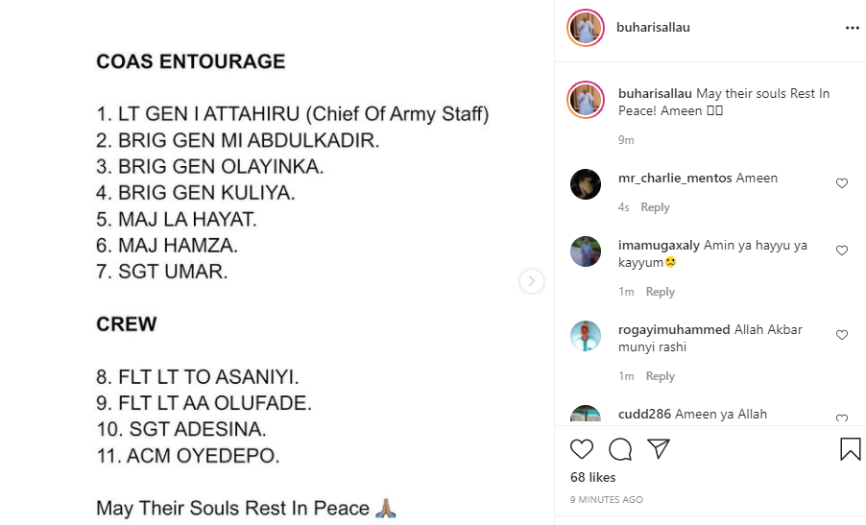Open rogayimuhammed's profile avatar
Viewport: 866px width, 525px height.
point(586,336)
